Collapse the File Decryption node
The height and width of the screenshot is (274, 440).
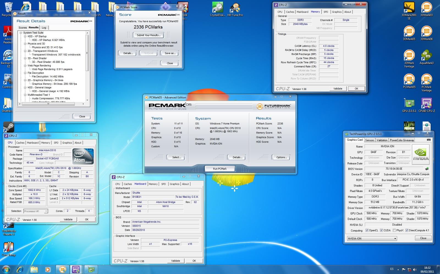coord(25,73)
